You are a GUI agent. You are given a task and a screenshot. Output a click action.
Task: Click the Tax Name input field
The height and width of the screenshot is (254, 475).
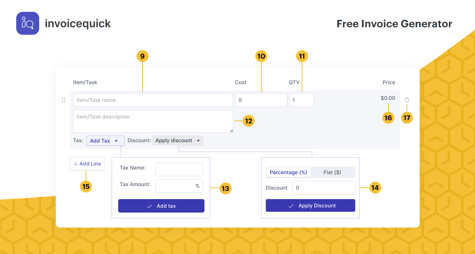pyautogui.click(x=179, y=169)
